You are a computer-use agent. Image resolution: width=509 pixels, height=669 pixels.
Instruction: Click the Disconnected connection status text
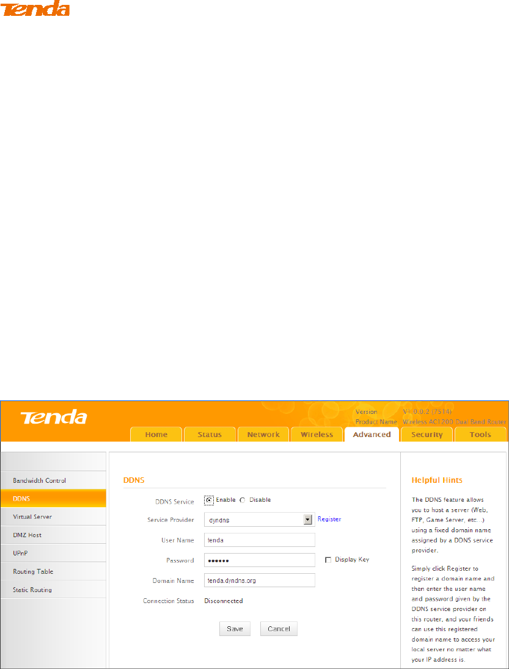click(223, 601)
